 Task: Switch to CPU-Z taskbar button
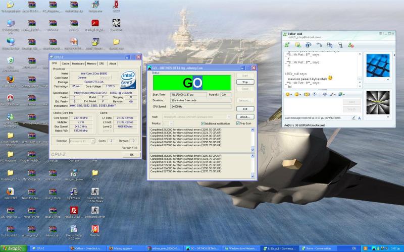[x=47, y=248]
